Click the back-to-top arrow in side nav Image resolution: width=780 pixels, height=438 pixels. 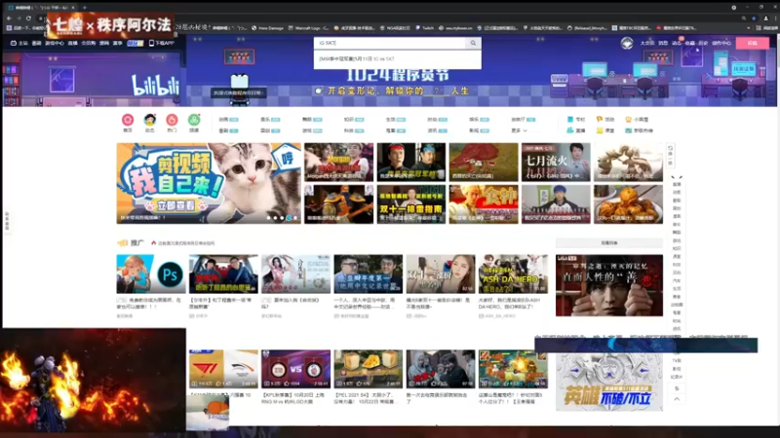[677, 399]
